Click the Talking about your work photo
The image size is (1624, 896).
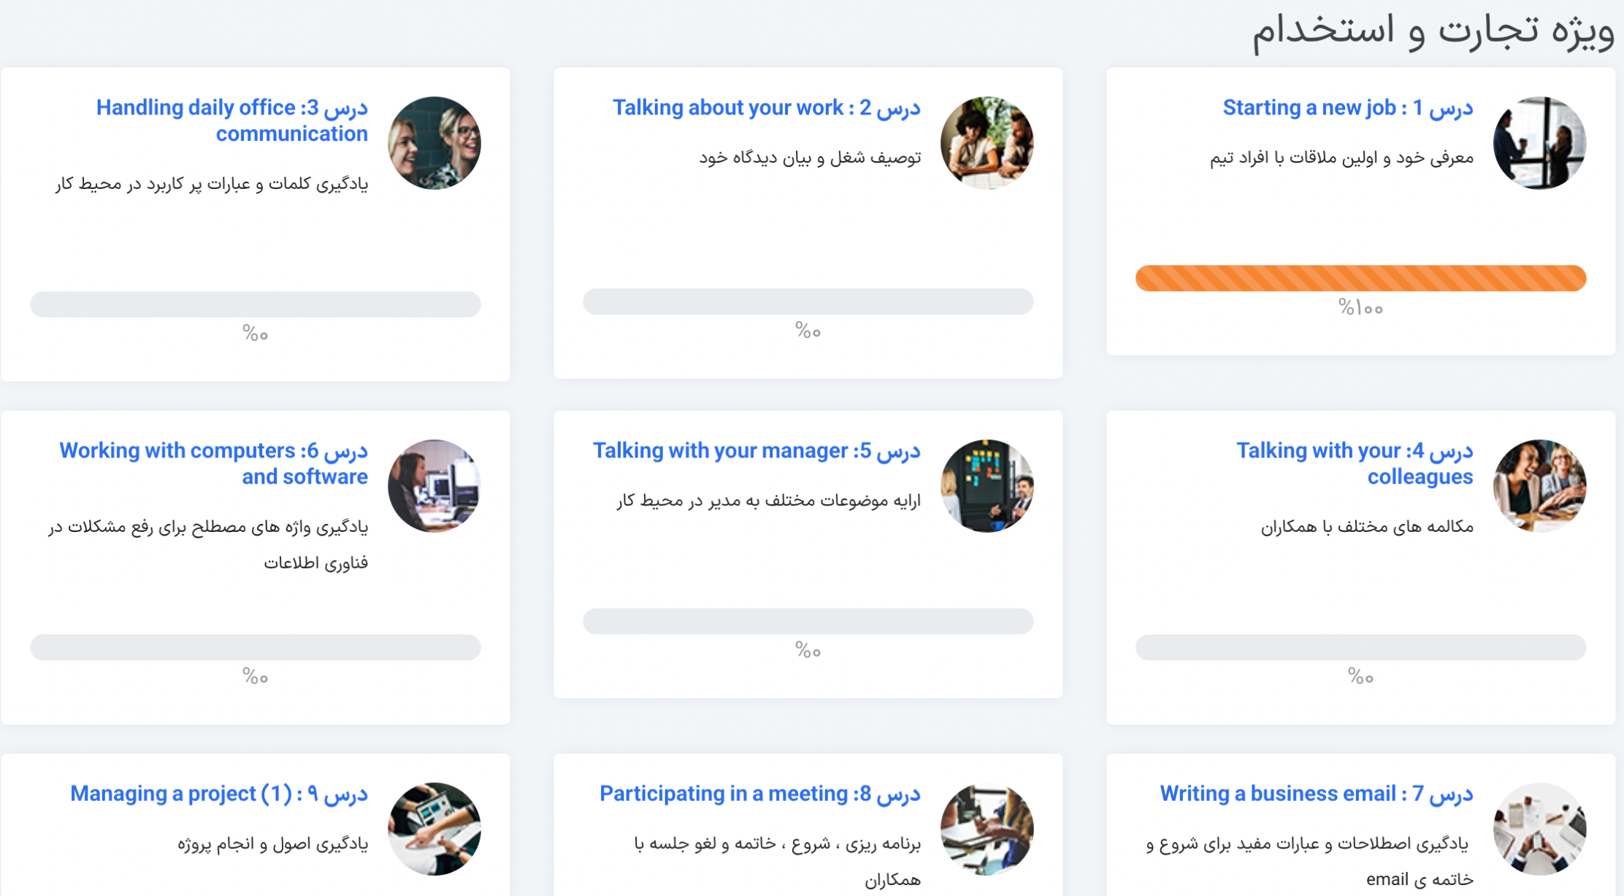987,143
